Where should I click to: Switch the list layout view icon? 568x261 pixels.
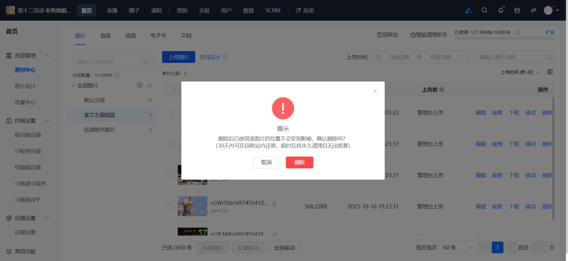pyautogui.click(x=550, y=72)
